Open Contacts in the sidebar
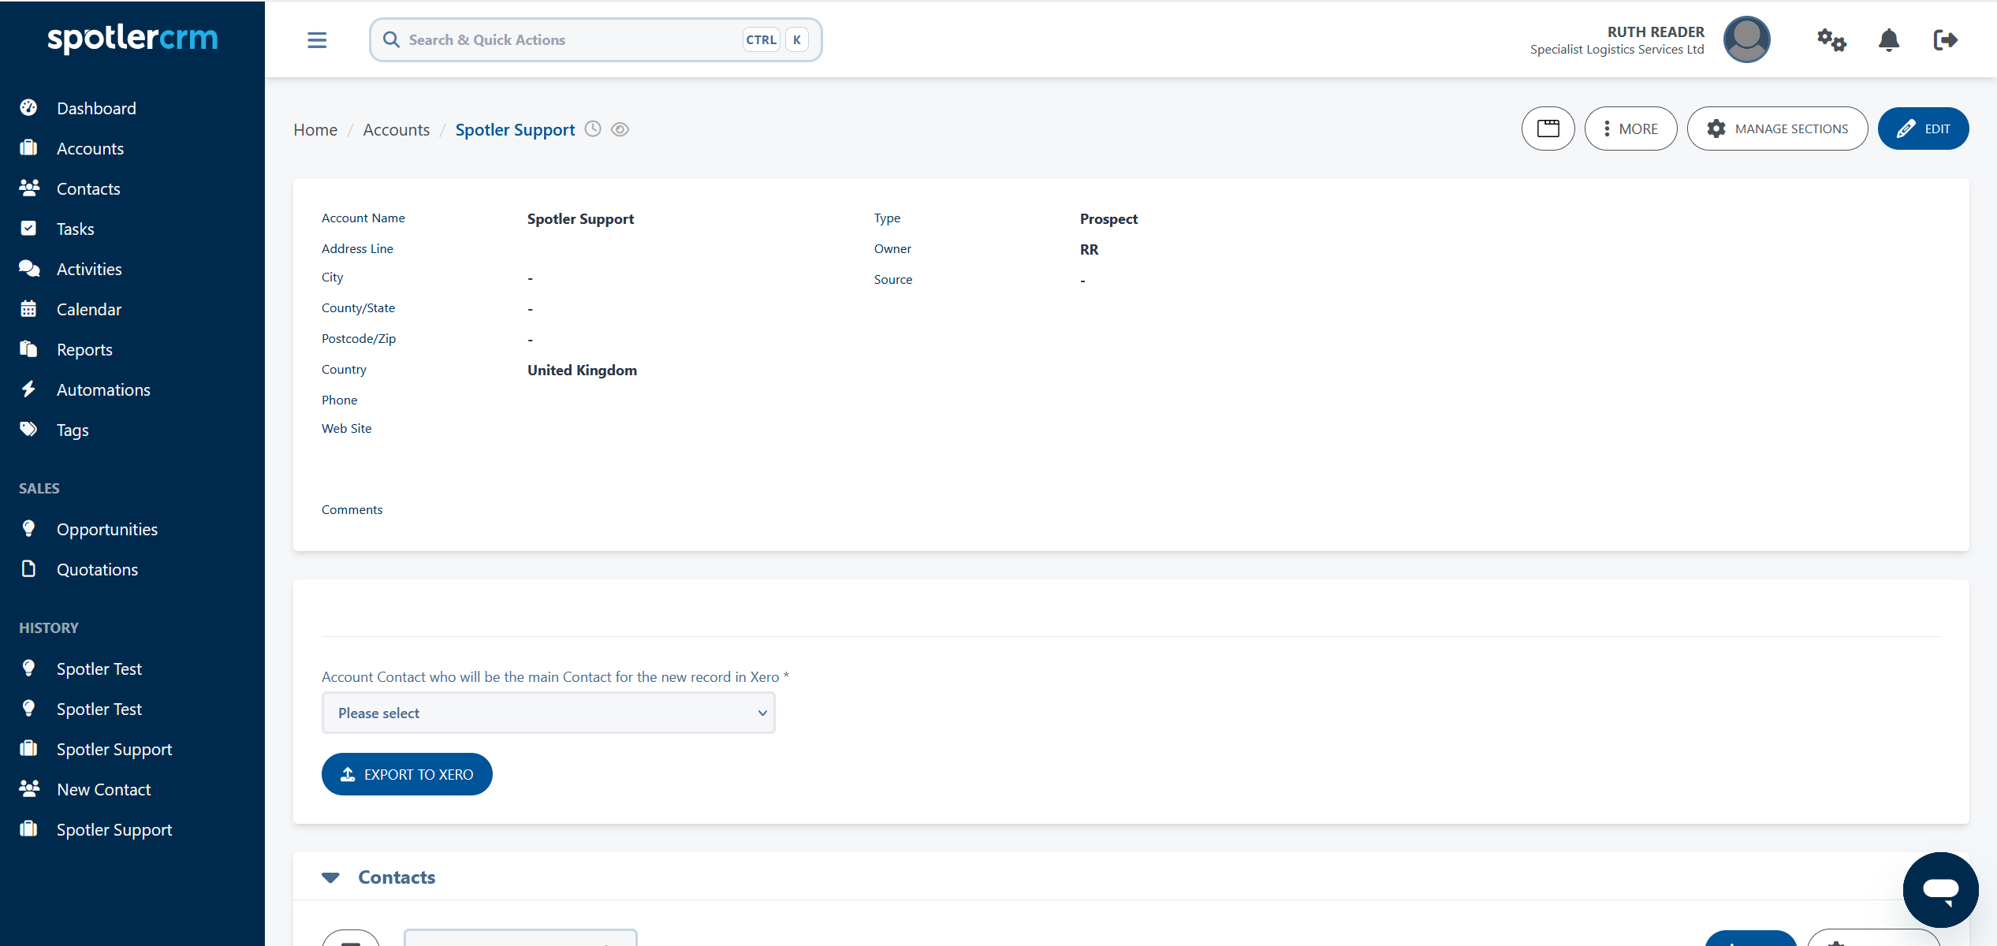Viewport: 1997px width, 946px height. pyautogui.click(x=88, y=188)
